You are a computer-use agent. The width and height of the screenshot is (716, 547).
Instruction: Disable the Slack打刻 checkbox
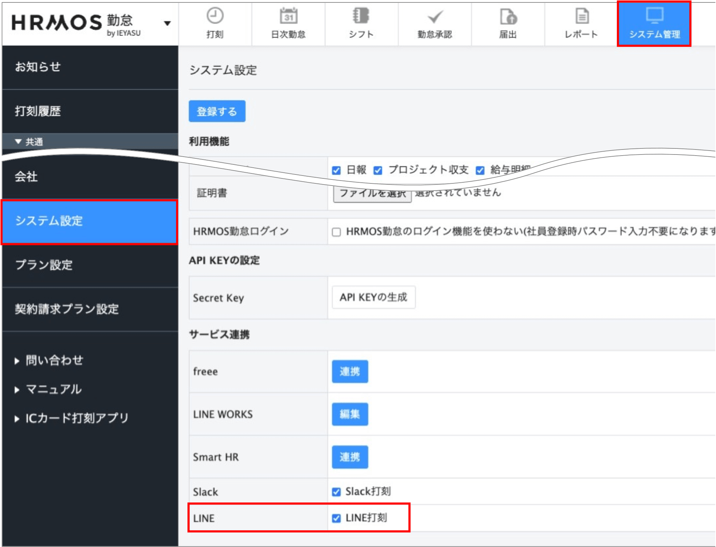336,492
